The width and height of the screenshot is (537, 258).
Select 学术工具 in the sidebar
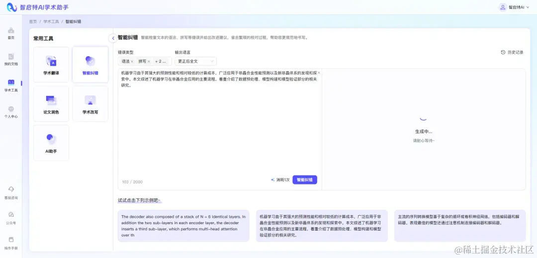pyautogui.click(x=11, y=86)
